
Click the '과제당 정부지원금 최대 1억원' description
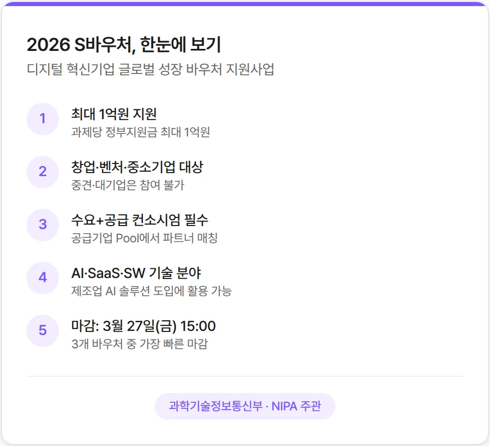click(x=141, y=132)
